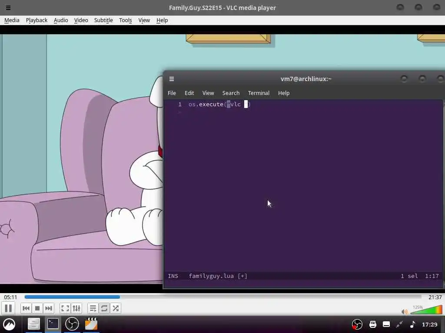Click the familyguy.lua filename in status line
This screenshot has width=445, height=333.
[x=211, y=276]
